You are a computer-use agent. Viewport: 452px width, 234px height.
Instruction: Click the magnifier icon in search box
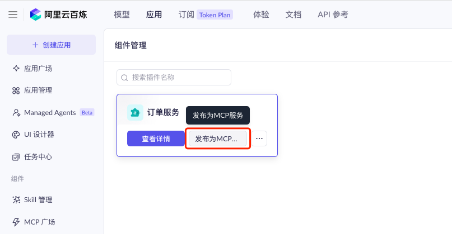[124, 78]
